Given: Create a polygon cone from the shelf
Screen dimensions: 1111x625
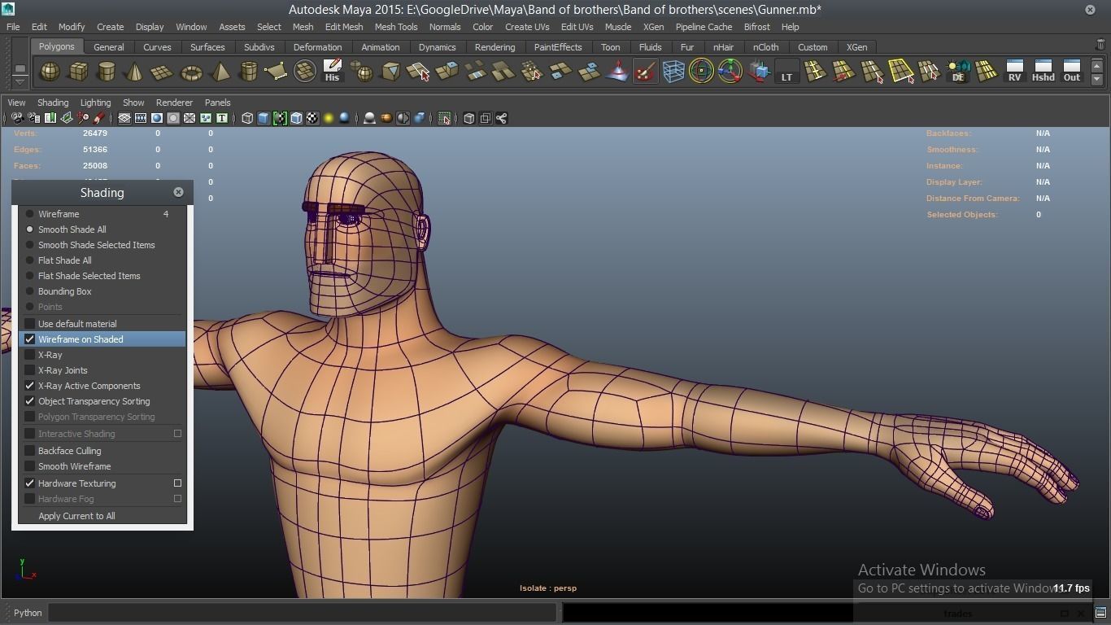Looking at the screenshot, I should pyautogui.click(x=134, y=72).
